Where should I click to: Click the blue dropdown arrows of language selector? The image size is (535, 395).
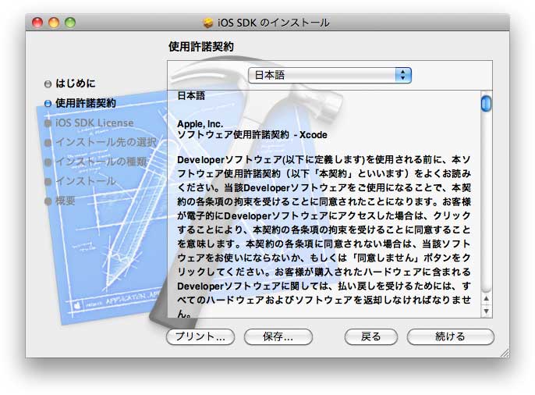coord(402,75)
